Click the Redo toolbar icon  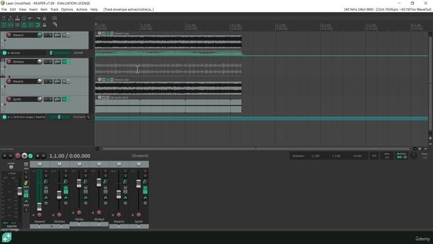(38, 18)
